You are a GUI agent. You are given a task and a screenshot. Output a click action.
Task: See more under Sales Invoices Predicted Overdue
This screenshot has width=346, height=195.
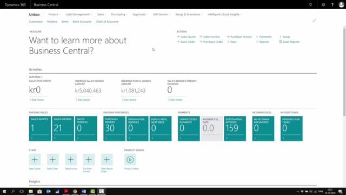[x=175, y=100]
